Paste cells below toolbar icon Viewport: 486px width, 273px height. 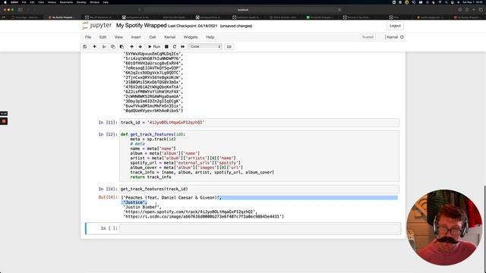[x=121, y=46]
